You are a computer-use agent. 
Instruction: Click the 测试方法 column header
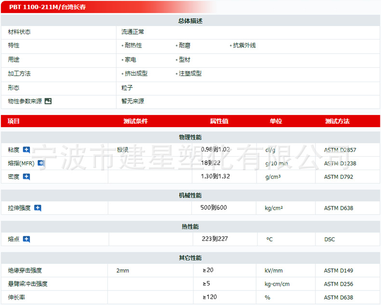click(x=337, y=121)
